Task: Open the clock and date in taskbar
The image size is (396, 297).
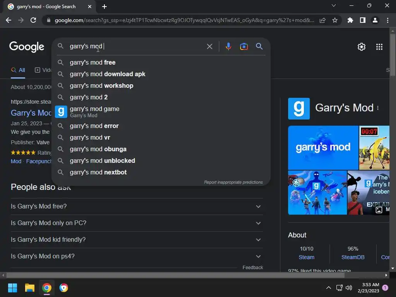Action: coord(369,288)
